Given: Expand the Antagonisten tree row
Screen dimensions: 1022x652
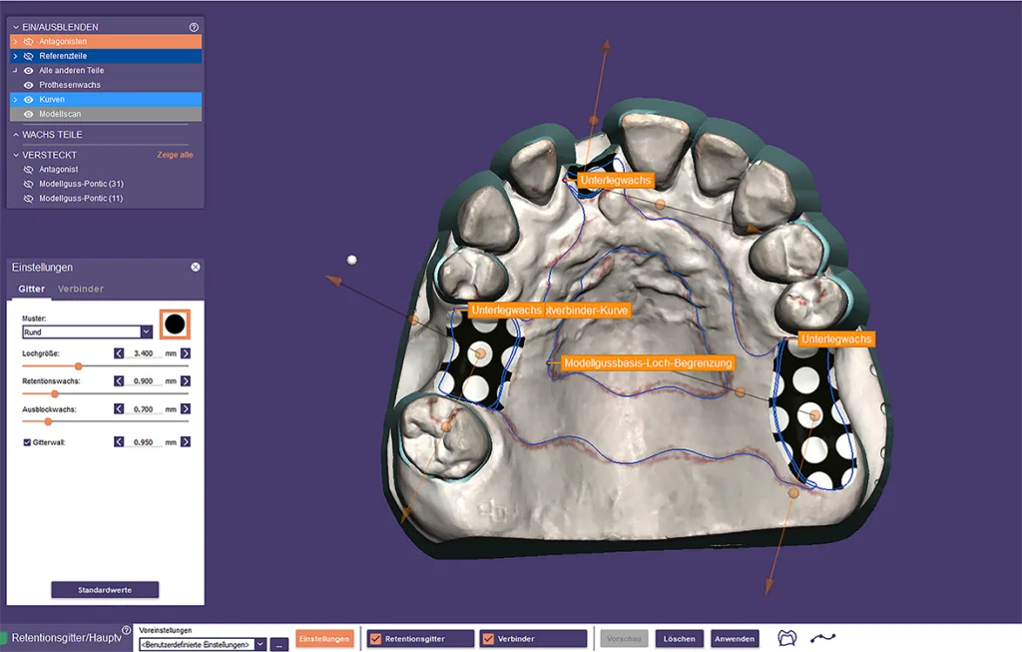Looking at the screenshot, I should click(x=15, y=42).
